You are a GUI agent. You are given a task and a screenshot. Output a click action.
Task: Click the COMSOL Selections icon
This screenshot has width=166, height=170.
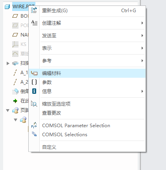[x=34, y=134]
